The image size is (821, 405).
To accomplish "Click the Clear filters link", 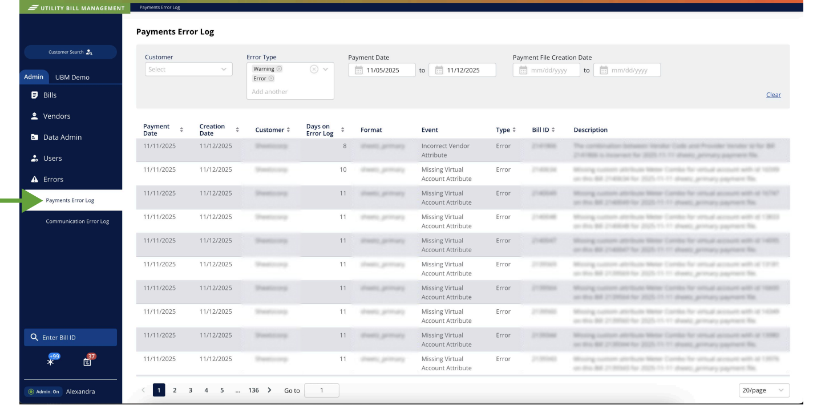I will click(774, 95).
